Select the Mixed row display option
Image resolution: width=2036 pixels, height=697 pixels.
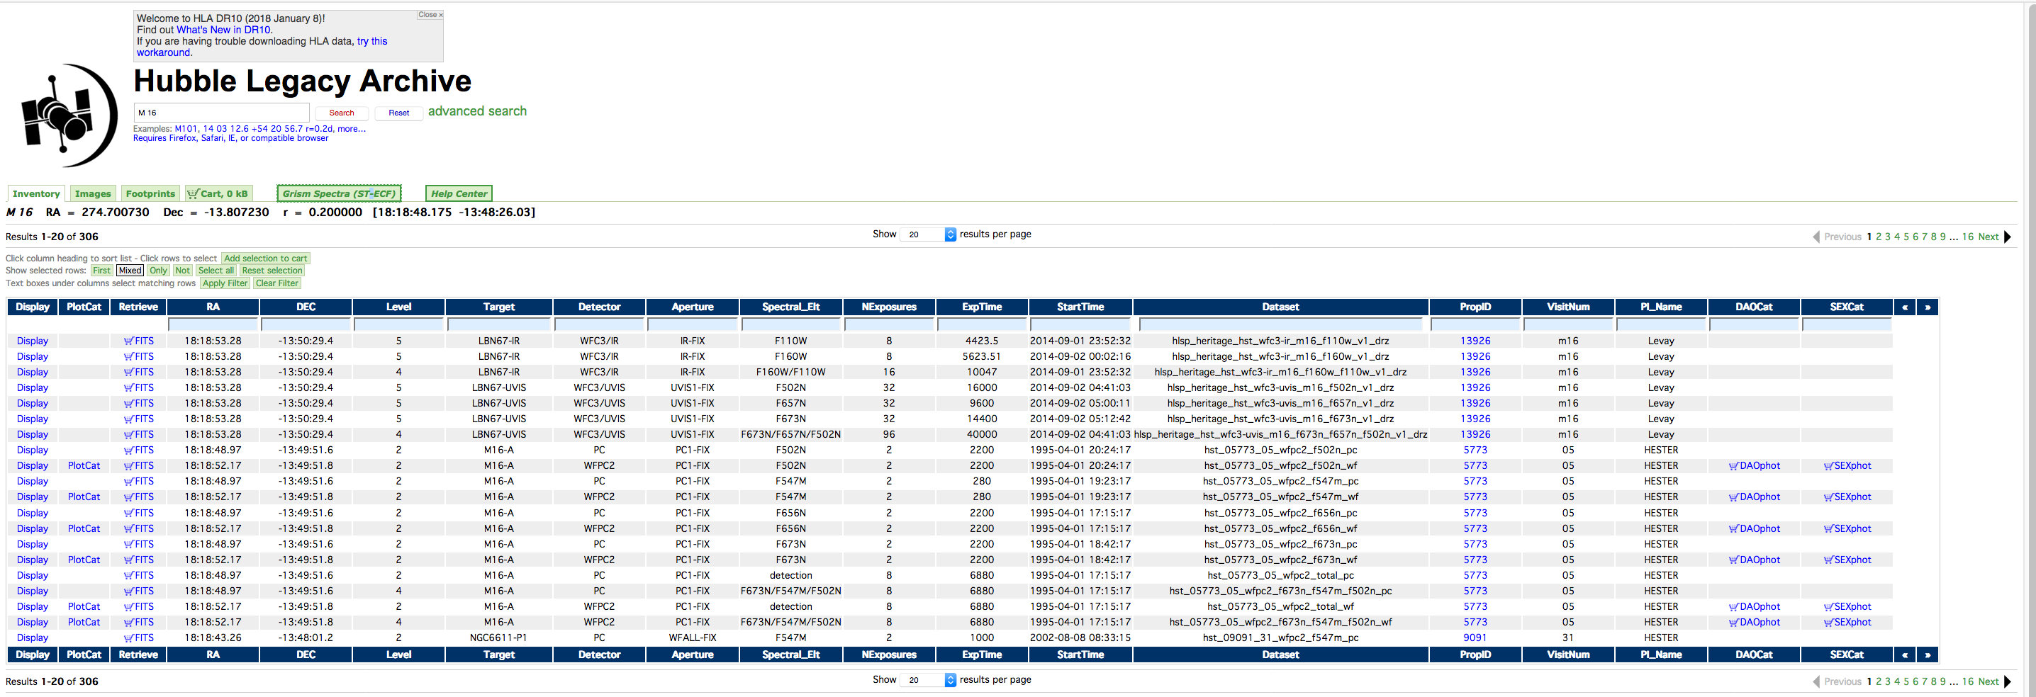click(x=130, y=271)
